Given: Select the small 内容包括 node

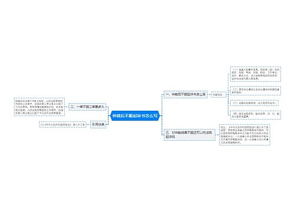Looking at the screenshot, I should pyautogui.click(x=218, y=95).
